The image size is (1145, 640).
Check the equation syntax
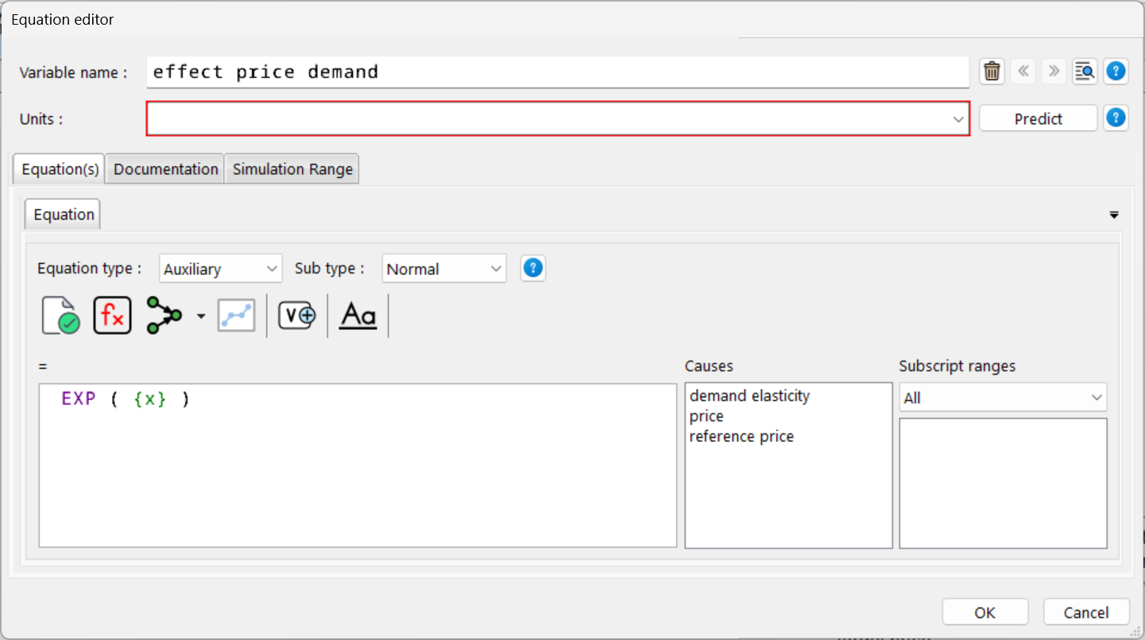tap(60, 315)
